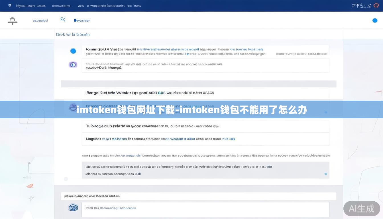Open the red circular logo in the navbar
Image resolution: width=383 pixels, height=219 pixels.
pos(376,5)
